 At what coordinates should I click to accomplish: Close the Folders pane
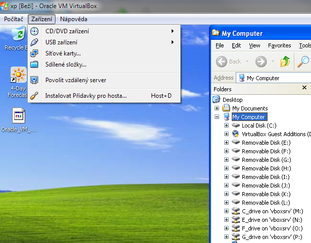coord(304,88)
